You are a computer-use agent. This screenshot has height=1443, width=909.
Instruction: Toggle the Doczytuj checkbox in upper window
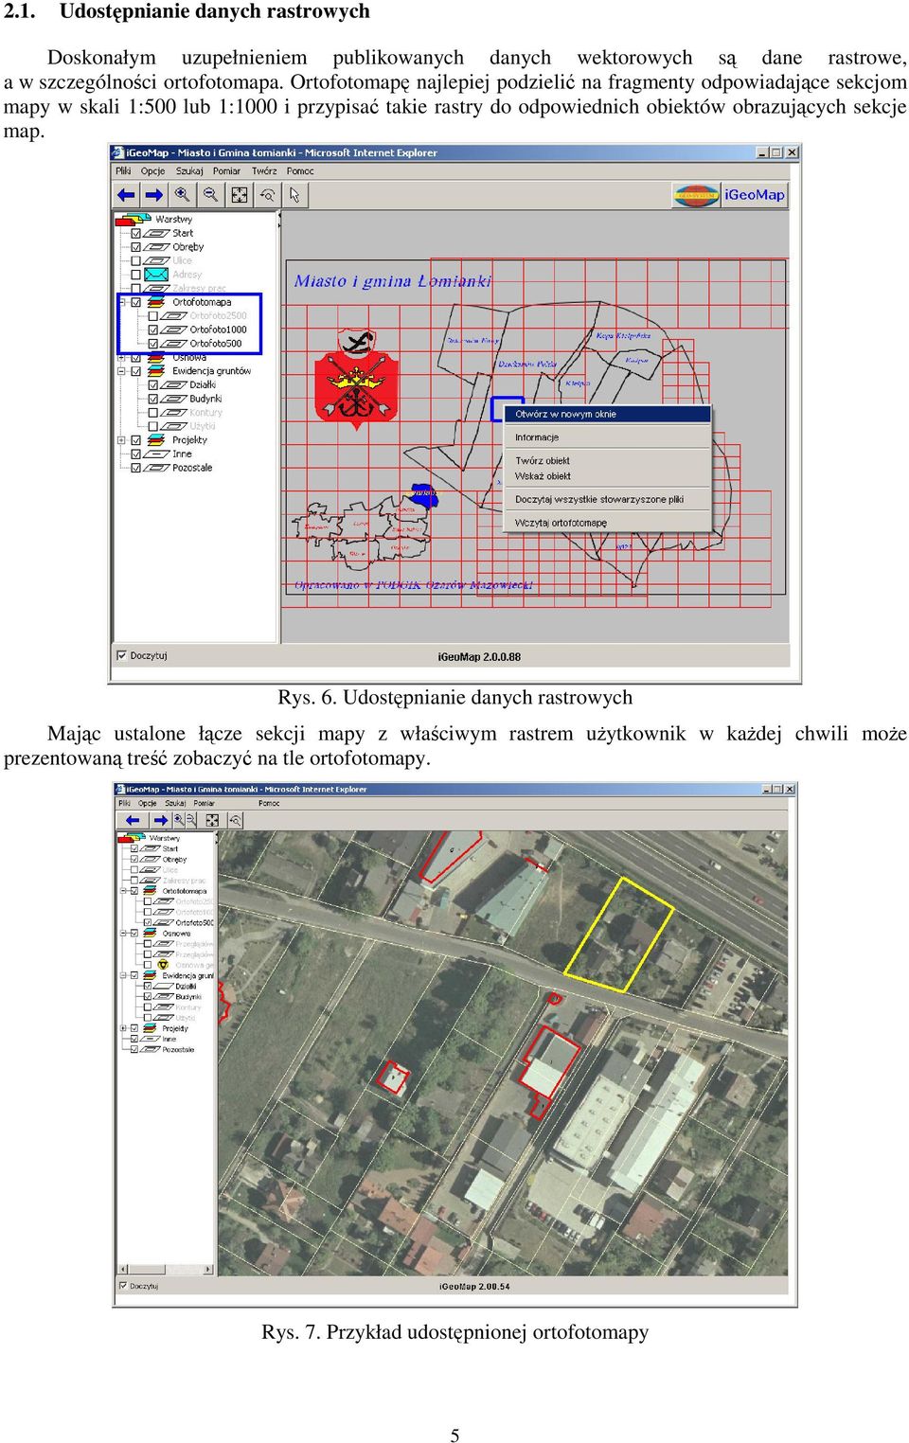coord(121,655)
